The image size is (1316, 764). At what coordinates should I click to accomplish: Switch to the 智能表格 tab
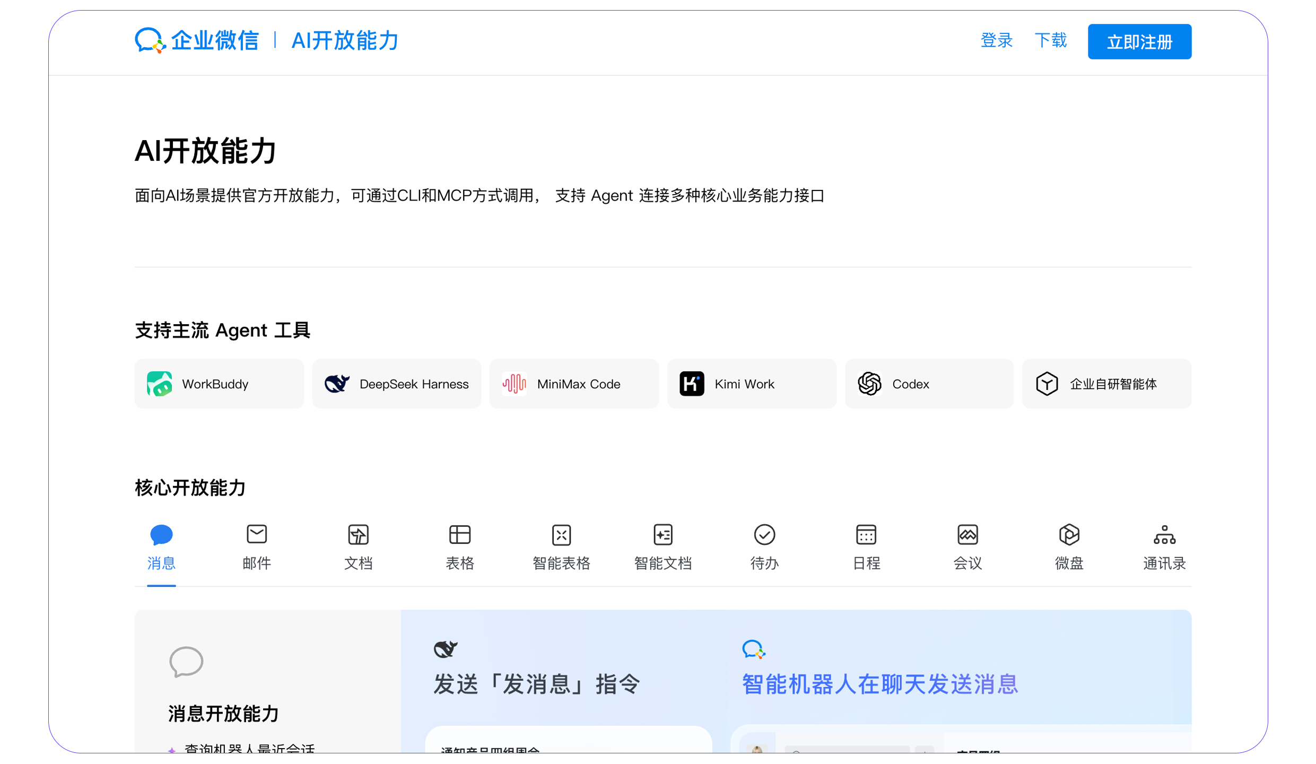point(561,562)
